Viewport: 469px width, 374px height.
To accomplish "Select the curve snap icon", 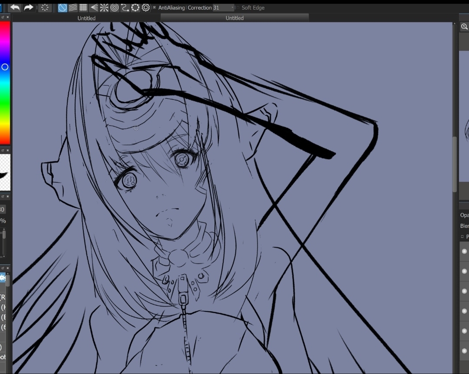I will coord(125,7).
